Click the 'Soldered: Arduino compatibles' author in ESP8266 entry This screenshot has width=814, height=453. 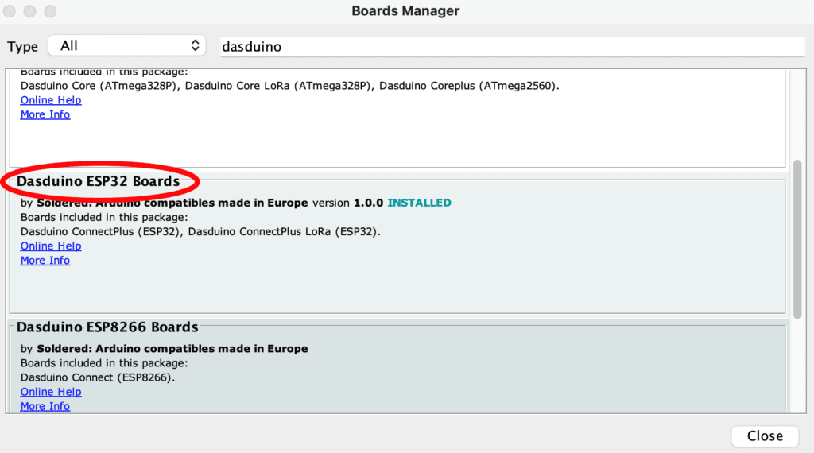pyautogui.click(x=172, y=349)
